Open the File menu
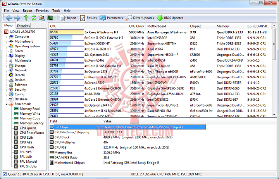 click(7, 11)
